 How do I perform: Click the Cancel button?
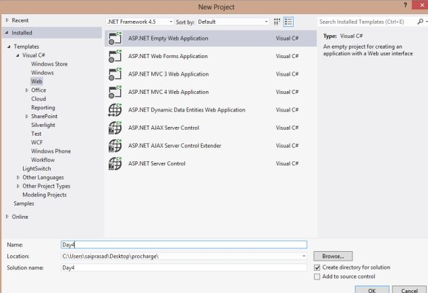pos(409,290)
